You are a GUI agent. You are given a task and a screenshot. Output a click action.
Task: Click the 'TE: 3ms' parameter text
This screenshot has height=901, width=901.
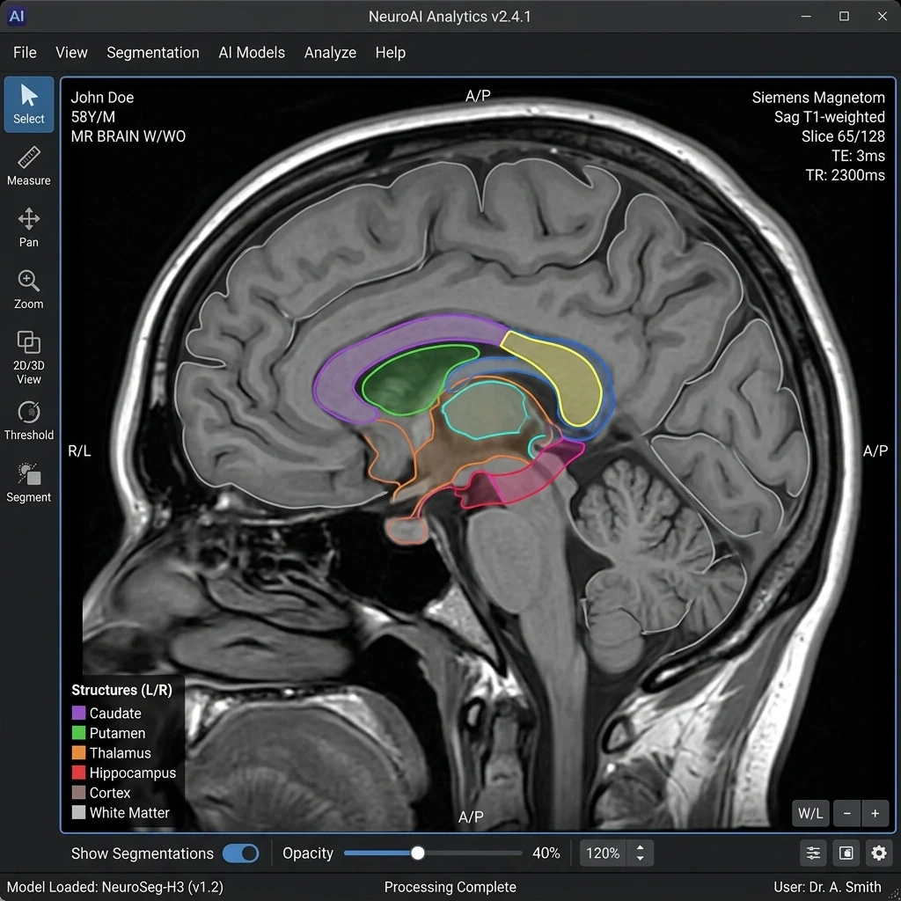(x=858, y=156)
